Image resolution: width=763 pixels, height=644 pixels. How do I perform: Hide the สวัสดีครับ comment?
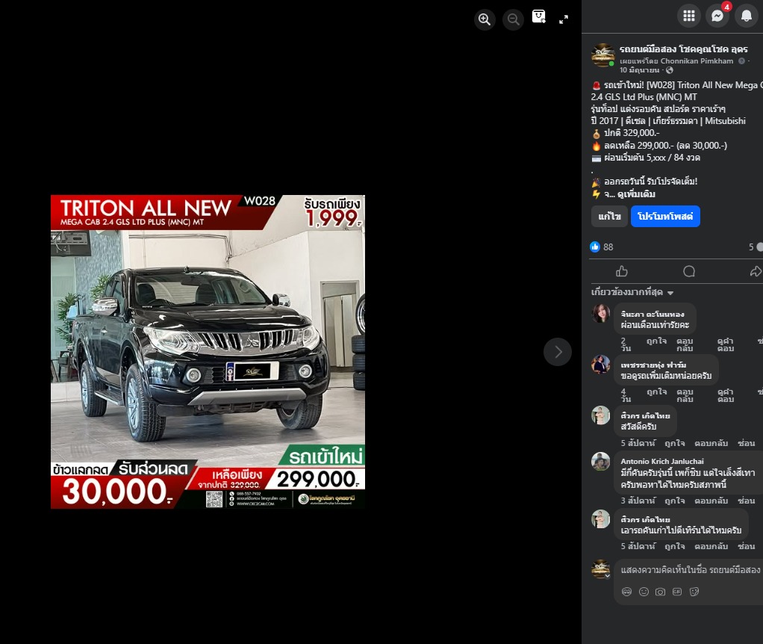pyautogui.click(x=746, y=443)
